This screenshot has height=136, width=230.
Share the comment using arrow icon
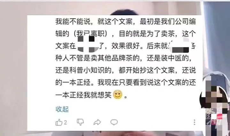97,122
